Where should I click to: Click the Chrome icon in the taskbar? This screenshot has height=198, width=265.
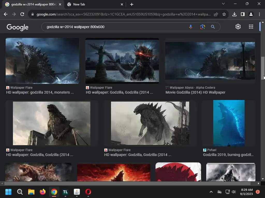pyautogui.click(x=54, y=192)
